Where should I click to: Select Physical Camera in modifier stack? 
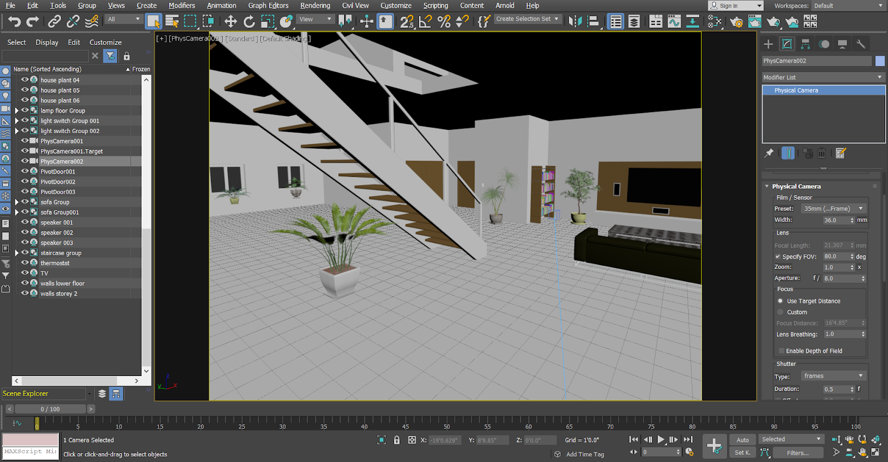pos(824,90)
